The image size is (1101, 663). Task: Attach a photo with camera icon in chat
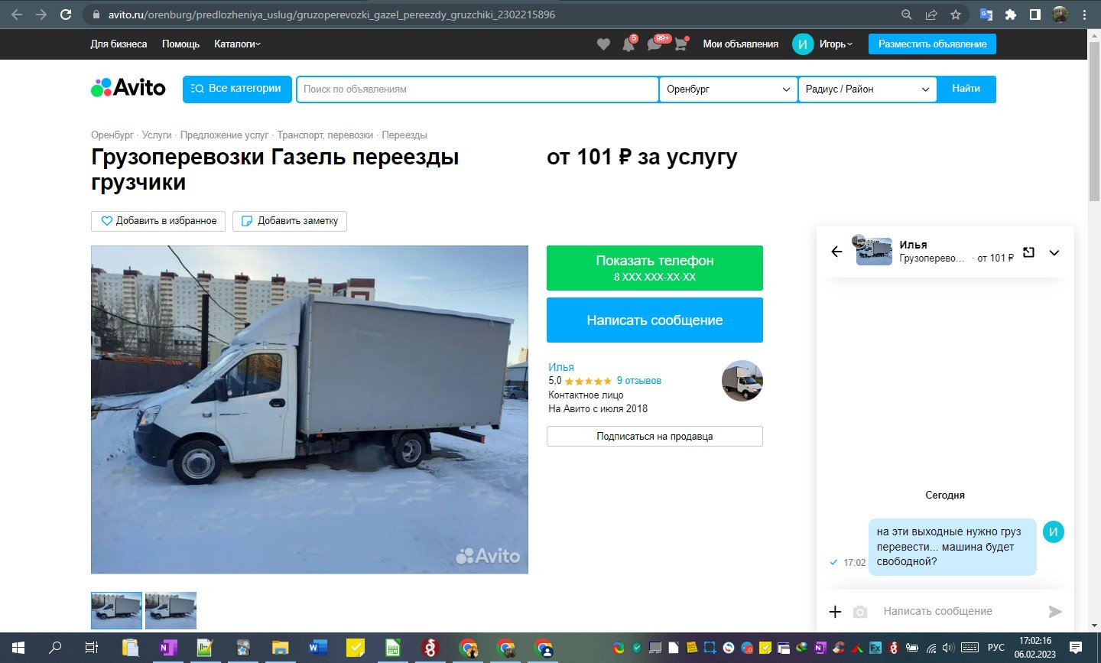860,612
